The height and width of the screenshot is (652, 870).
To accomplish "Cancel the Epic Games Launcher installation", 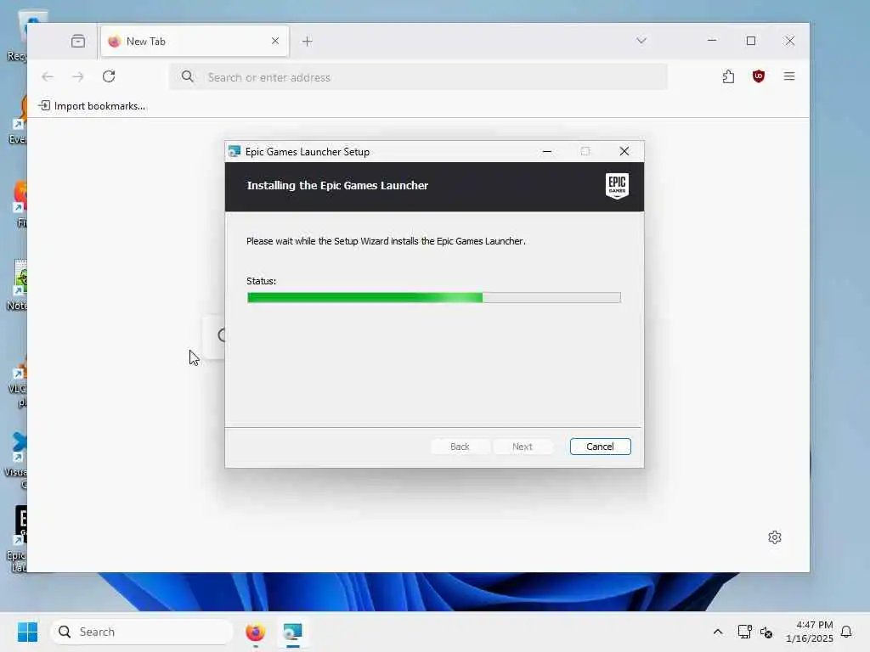I will click(600, 447).
